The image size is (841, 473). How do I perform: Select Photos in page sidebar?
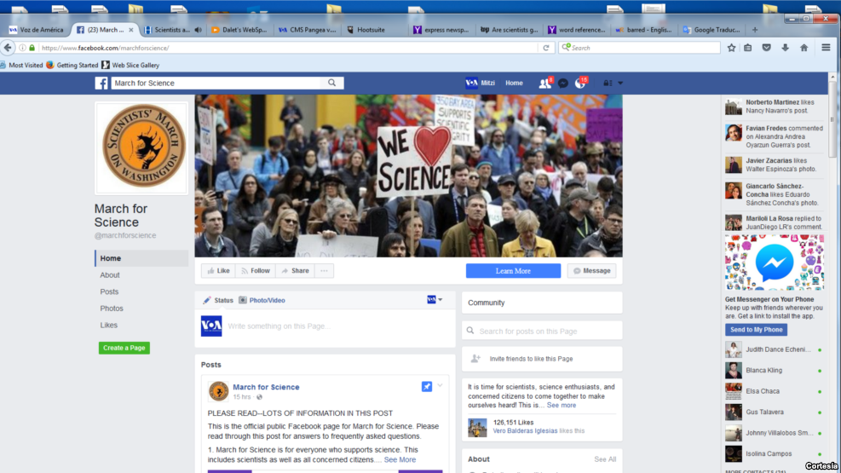coord(112,309)
